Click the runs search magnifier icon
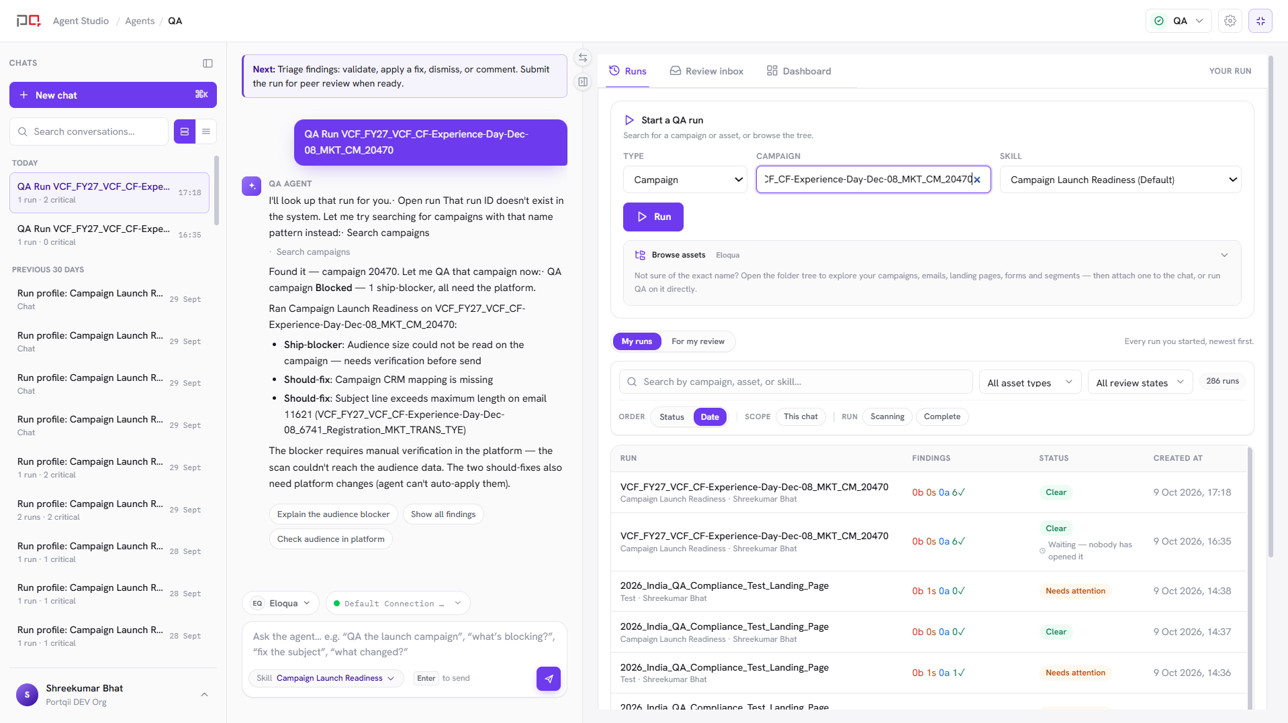 point(631,382)
